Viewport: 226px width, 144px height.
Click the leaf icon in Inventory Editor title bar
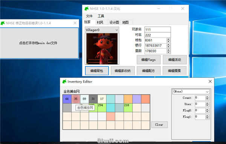tap(64, 82)
